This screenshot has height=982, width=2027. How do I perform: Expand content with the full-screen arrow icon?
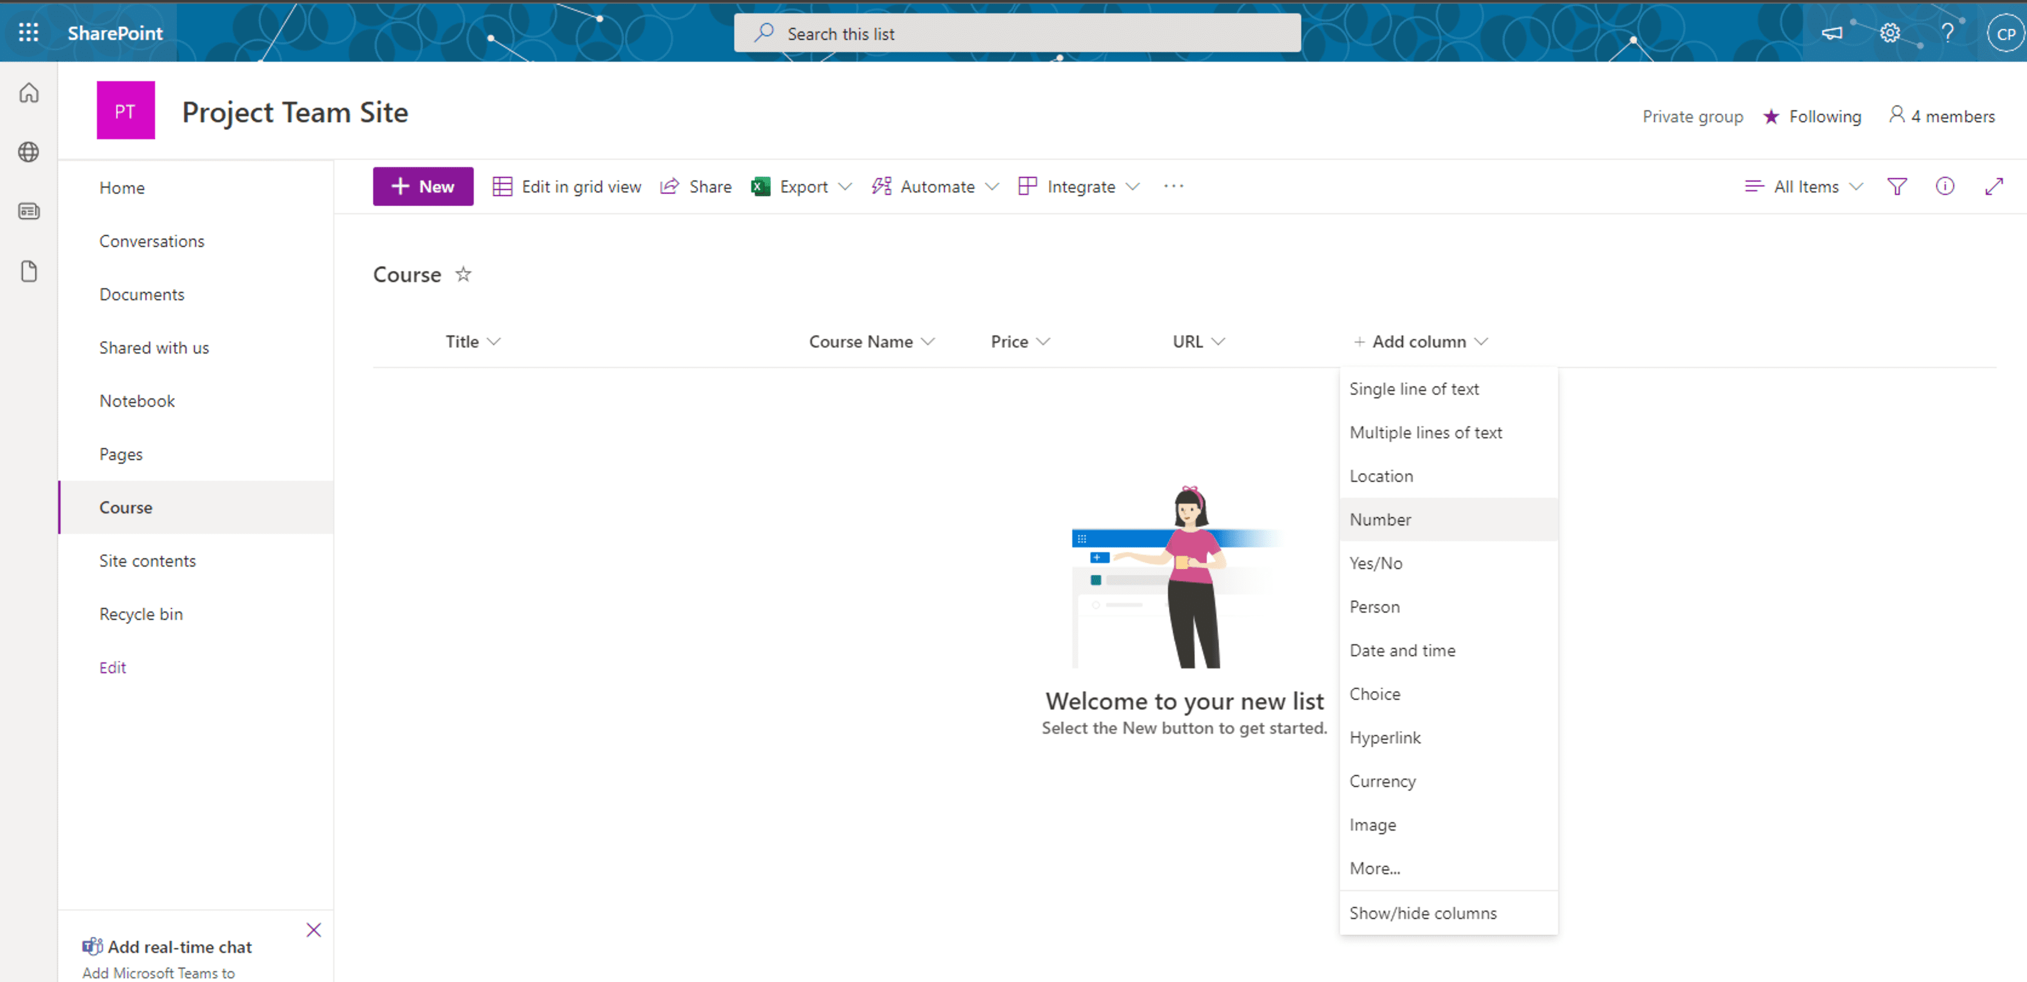(1993, 186)
